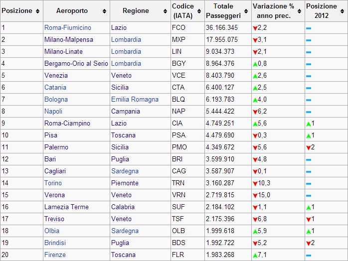
Task: Click sort arrows in Aeroporto header
Action: [x=104, y=11]
